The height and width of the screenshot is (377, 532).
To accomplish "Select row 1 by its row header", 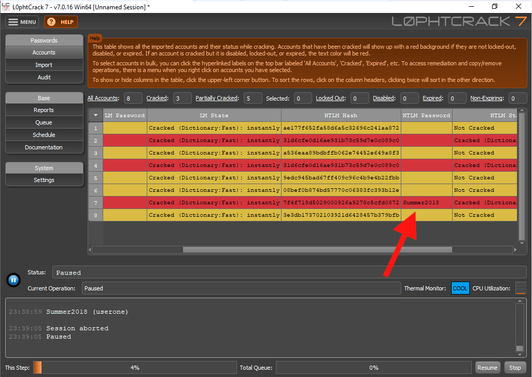I will [x=96, y=128].
